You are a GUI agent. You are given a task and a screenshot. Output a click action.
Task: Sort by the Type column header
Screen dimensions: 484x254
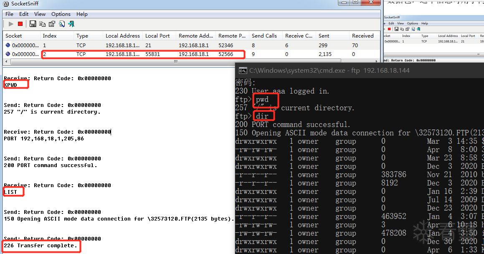point(89,36)
